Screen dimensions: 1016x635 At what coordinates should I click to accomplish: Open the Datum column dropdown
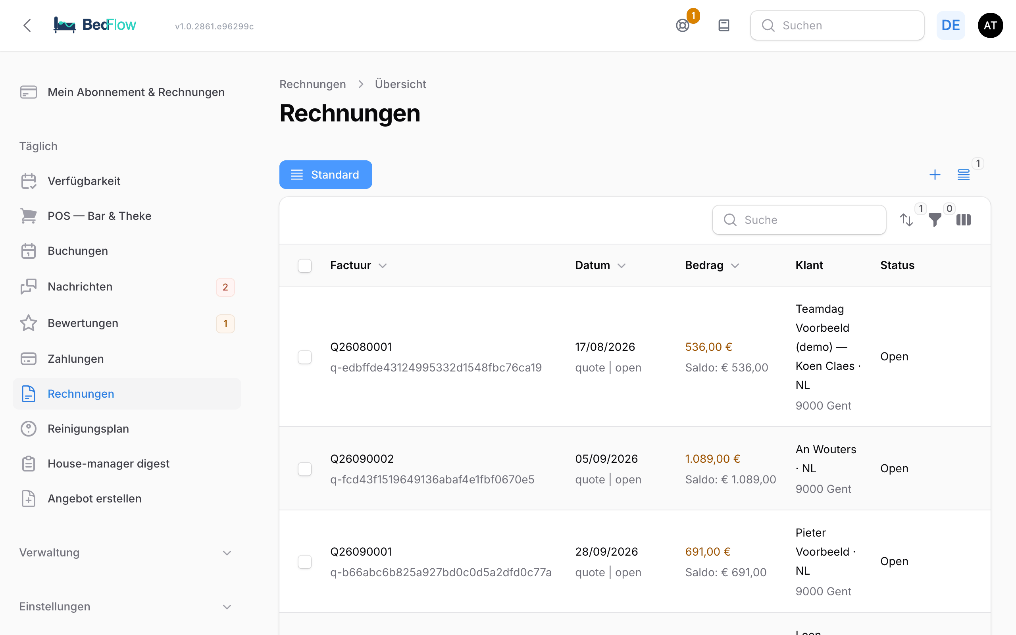pos(622,266)
